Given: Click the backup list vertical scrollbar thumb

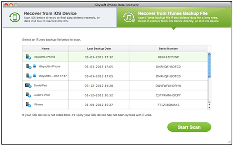Looking at the screenshot, I should point(209,66).
